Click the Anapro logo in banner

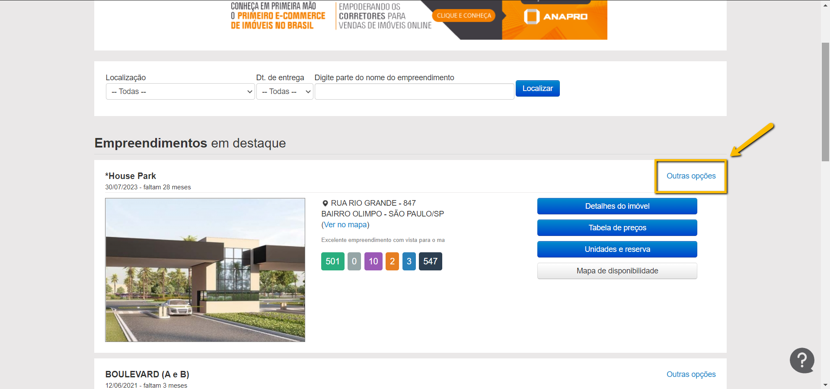[x=555, y=17]
